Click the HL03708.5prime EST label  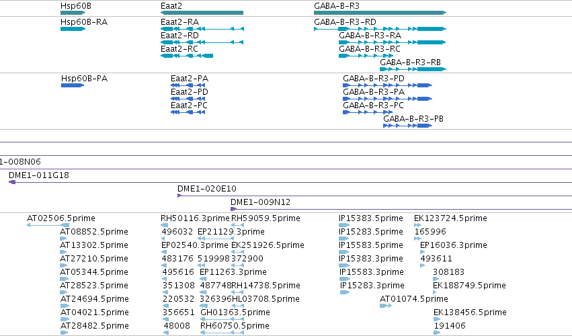(266, 299)
